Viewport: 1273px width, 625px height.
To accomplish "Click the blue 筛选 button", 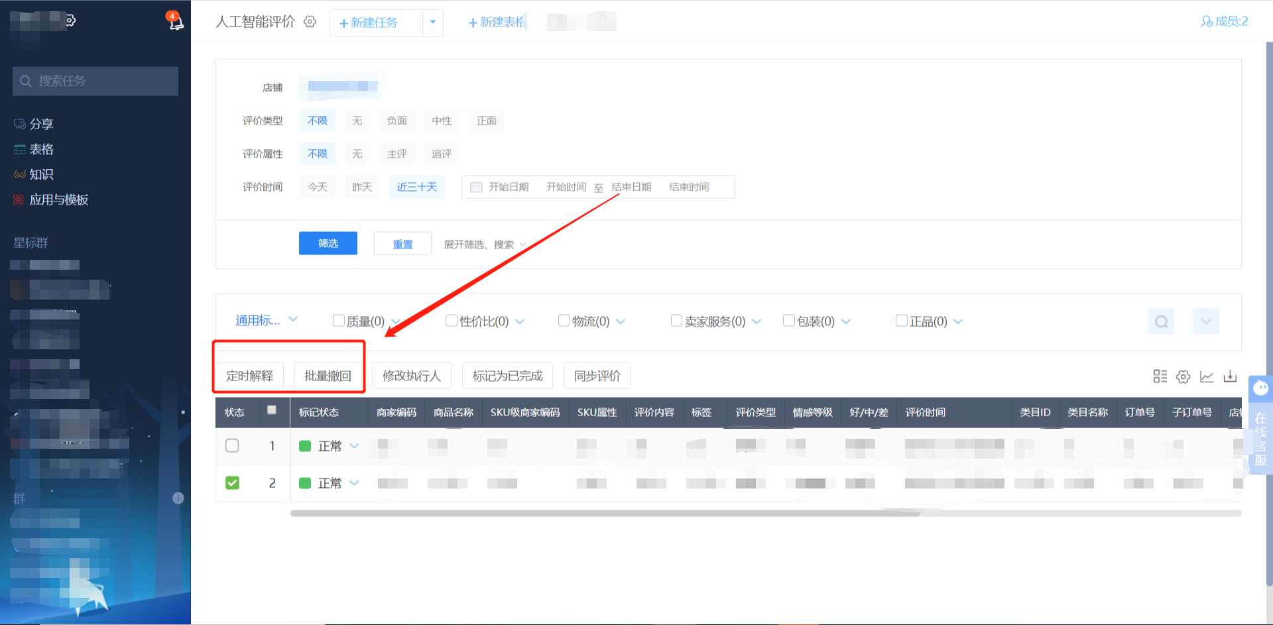I will click(328, 243).
